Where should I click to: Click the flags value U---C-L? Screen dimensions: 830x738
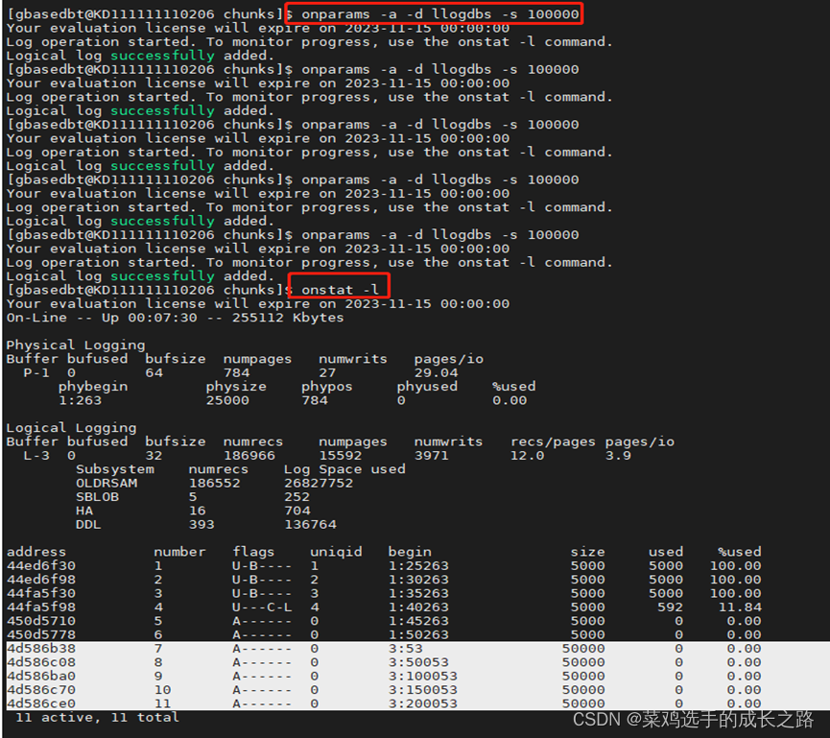pos(262,607)
